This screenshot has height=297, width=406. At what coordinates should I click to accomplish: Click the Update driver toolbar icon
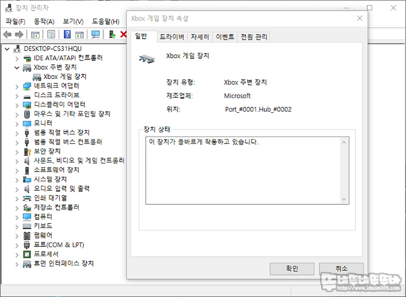tap(112, 34)
